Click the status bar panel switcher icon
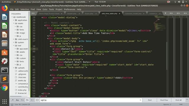189x106 pixels. [12, 105]
